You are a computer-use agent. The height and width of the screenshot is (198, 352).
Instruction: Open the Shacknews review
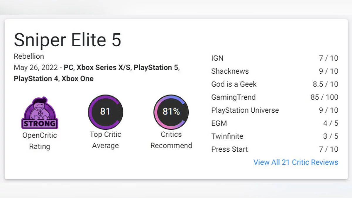[230, 71]
